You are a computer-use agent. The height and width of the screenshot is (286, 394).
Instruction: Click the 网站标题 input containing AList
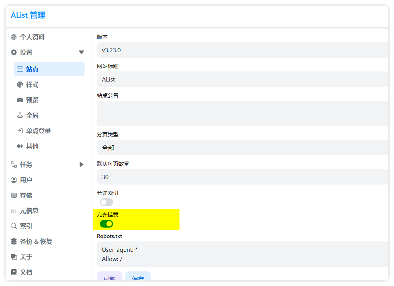(243, 79)
